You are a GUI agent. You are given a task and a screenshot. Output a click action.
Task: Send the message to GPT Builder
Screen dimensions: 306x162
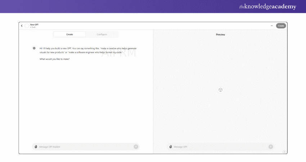pos(136,147)
